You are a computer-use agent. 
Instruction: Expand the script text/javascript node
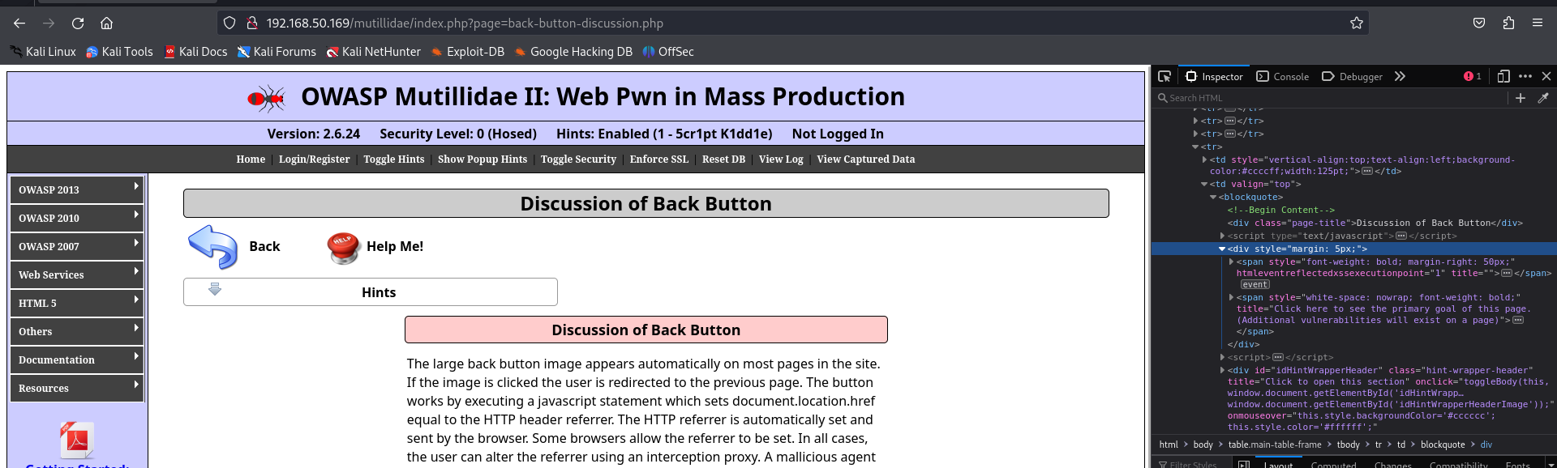[x=1222, y=236]
